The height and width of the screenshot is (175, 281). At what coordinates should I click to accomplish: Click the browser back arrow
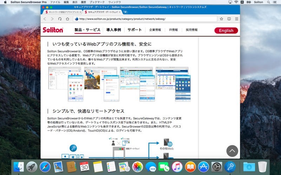click(x=45, y=19)
